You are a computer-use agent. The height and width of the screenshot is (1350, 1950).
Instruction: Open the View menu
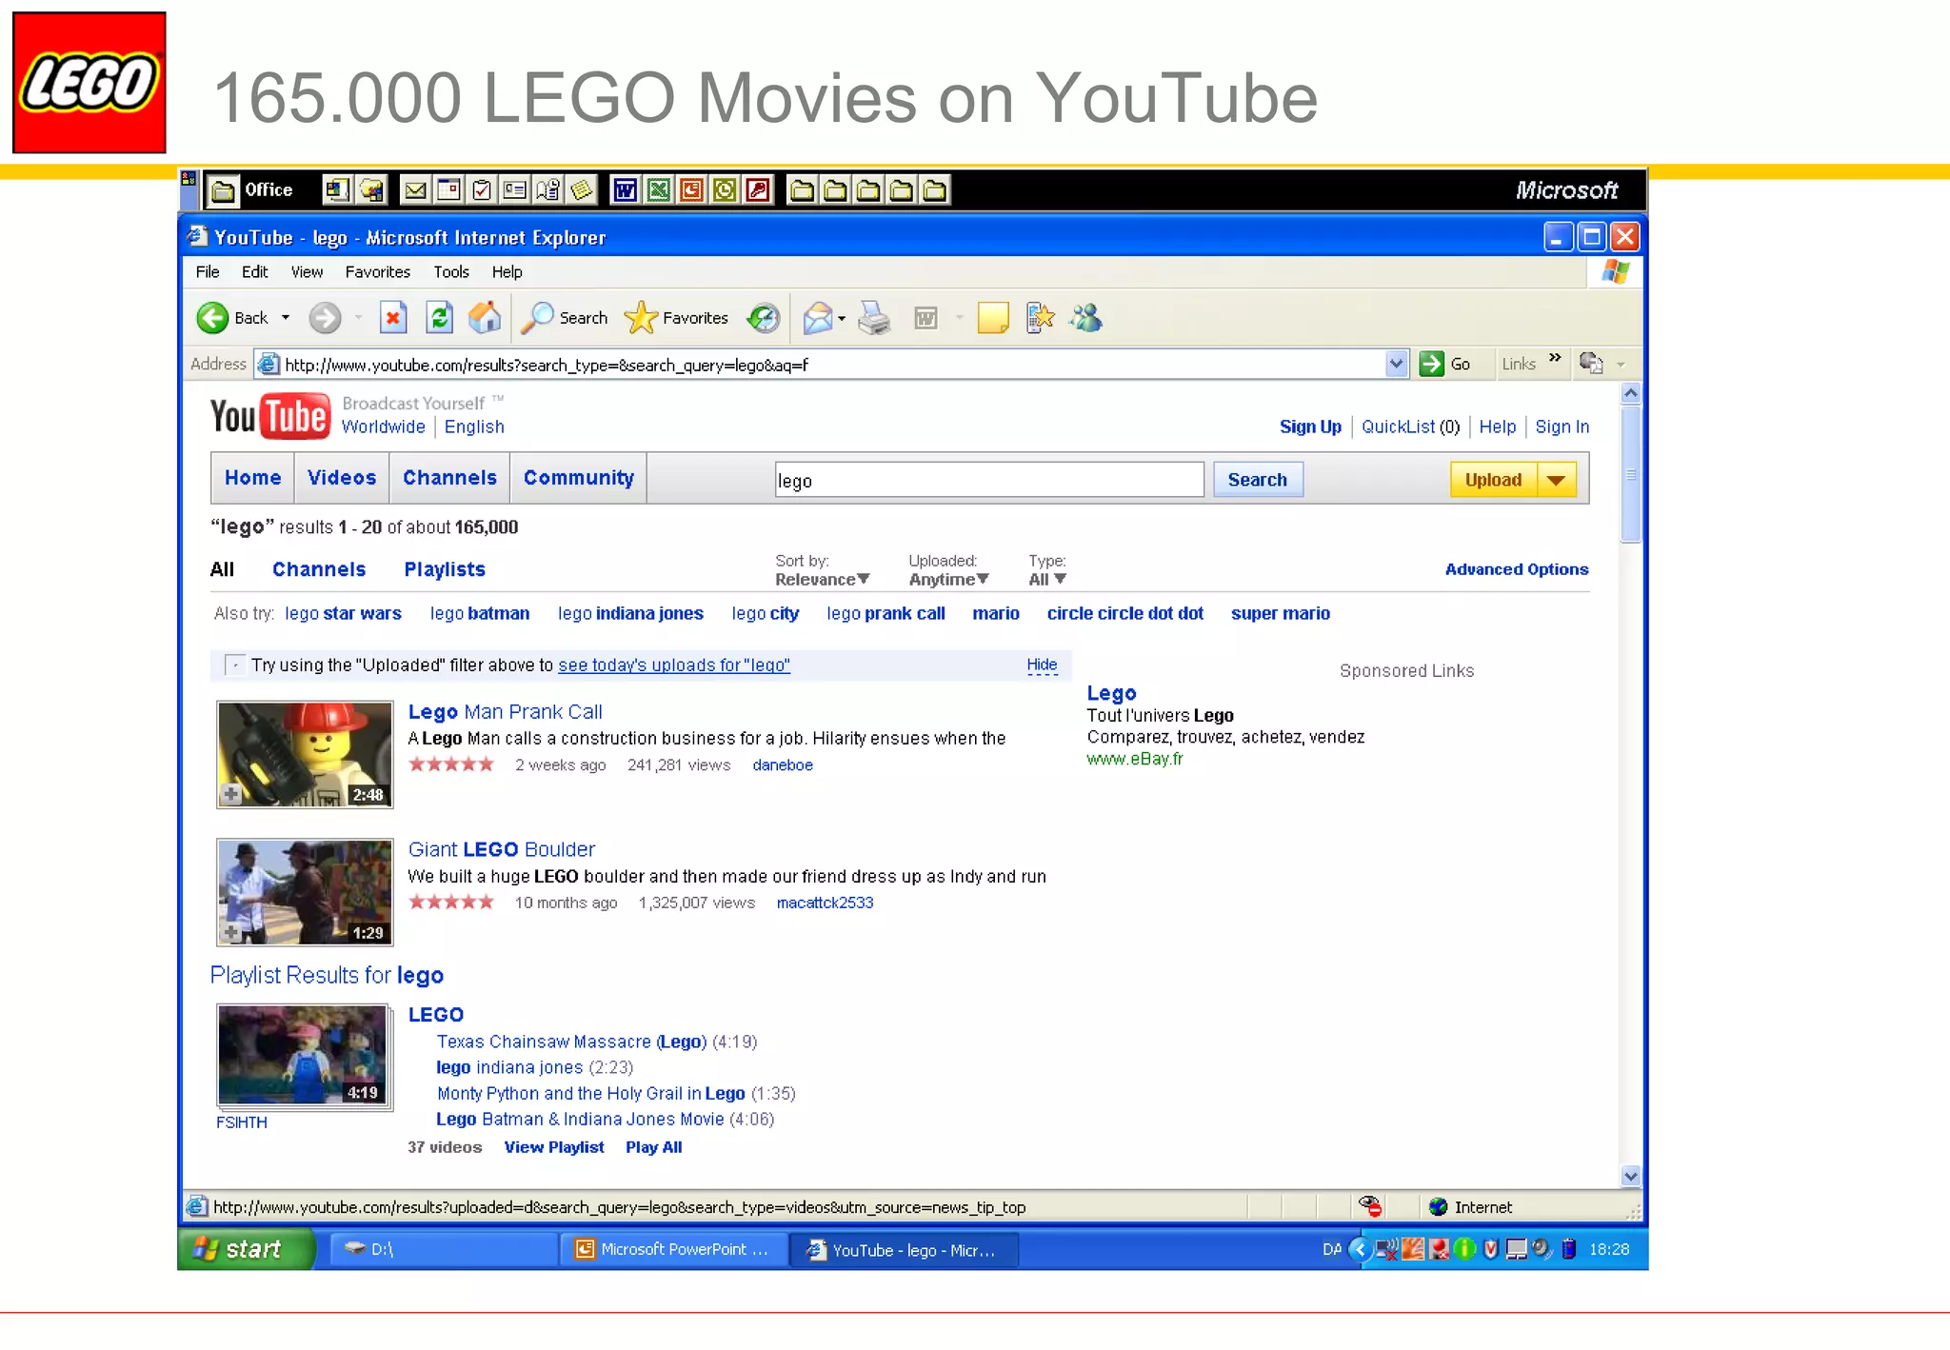point(307,272)
